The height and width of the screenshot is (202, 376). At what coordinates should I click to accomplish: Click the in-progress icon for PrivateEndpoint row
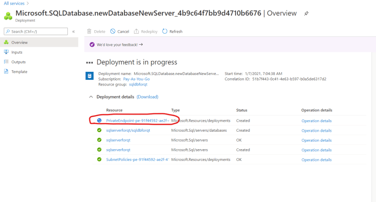pos(99,121)
